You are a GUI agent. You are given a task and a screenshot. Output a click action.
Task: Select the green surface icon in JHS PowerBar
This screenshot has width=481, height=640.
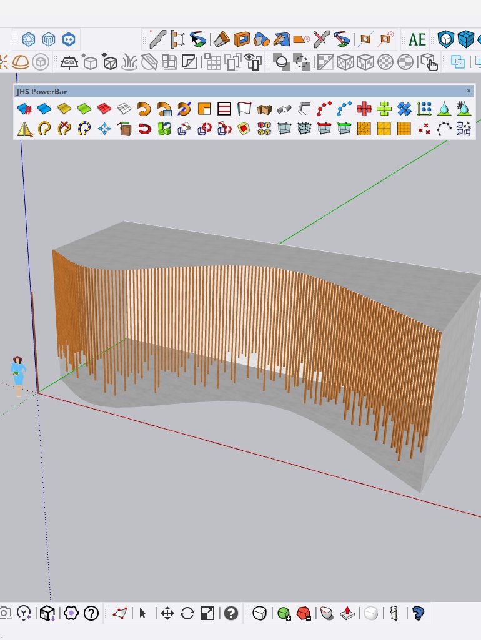[84, 109]
